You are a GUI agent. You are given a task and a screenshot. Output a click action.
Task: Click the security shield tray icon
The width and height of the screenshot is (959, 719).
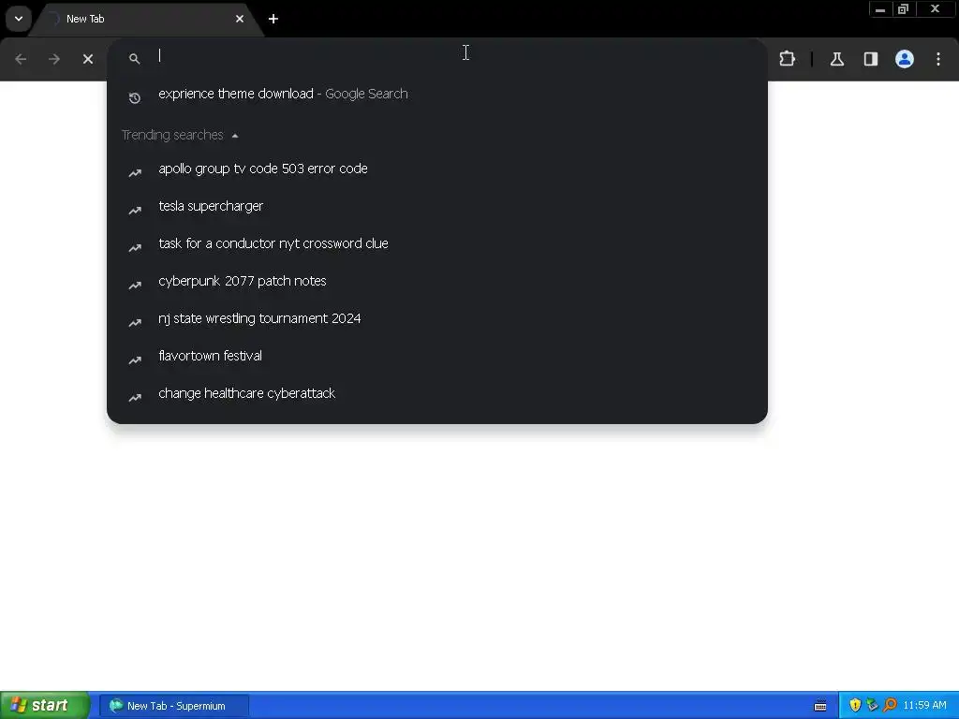(x=855, y=706)
